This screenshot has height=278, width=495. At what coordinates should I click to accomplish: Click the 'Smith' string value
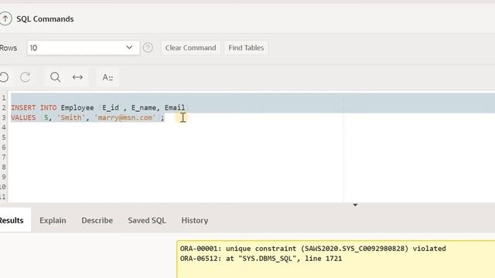tap(71, 117)
